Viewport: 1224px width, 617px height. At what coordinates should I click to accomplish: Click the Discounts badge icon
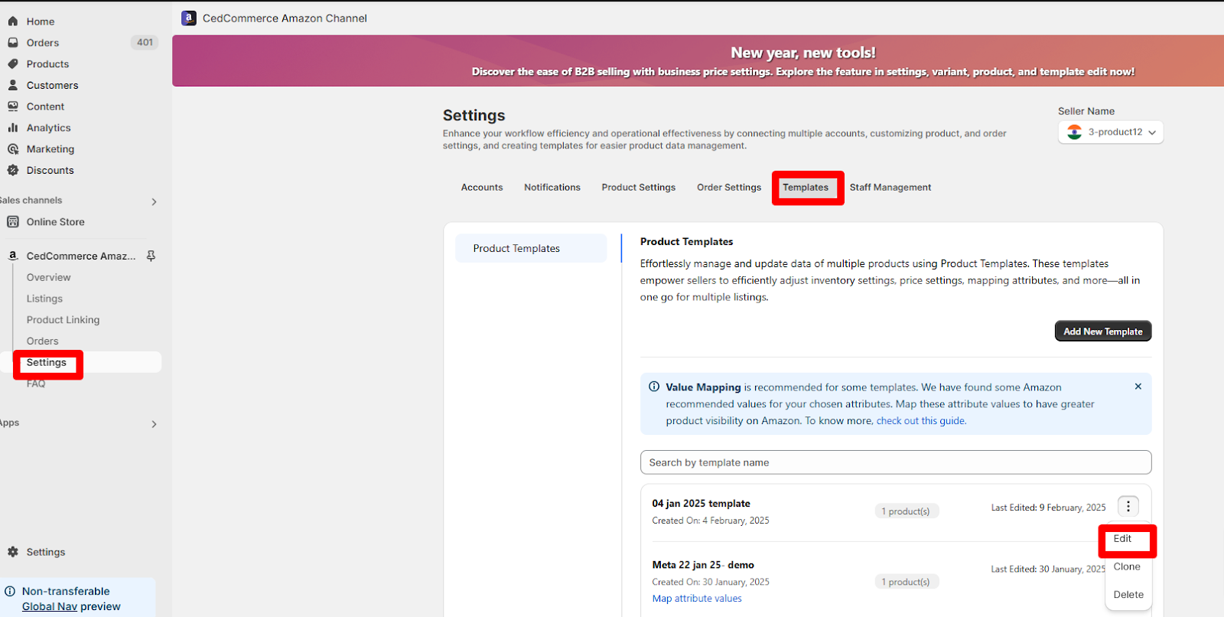coord(13,170)
